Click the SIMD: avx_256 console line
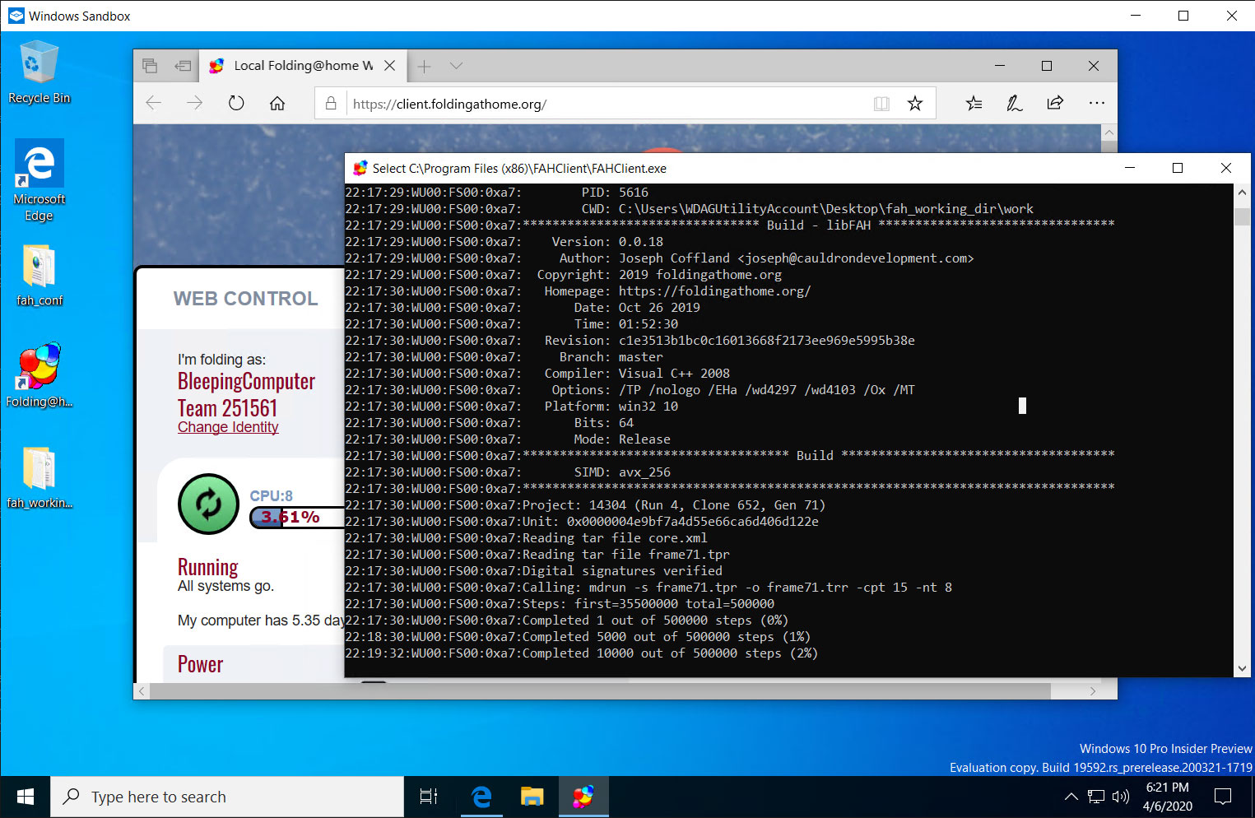Image resolution: width=1255 pixels, height=818 pixels. click(x=508, y=472)
